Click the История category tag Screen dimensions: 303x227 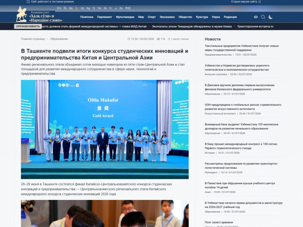coord(210,153)
